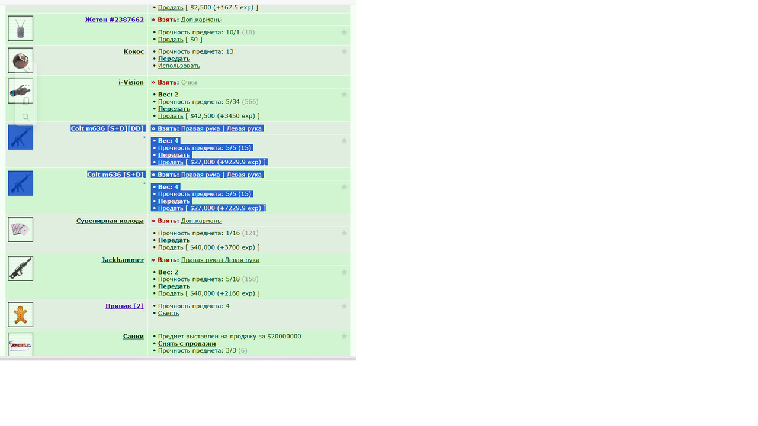
Task: Open the Сувенирная колода item link
Action: click(110, 221)
